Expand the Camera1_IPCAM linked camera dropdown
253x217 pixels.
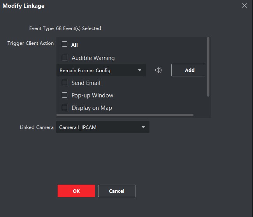pyautogui.click(x=102, y=127)
